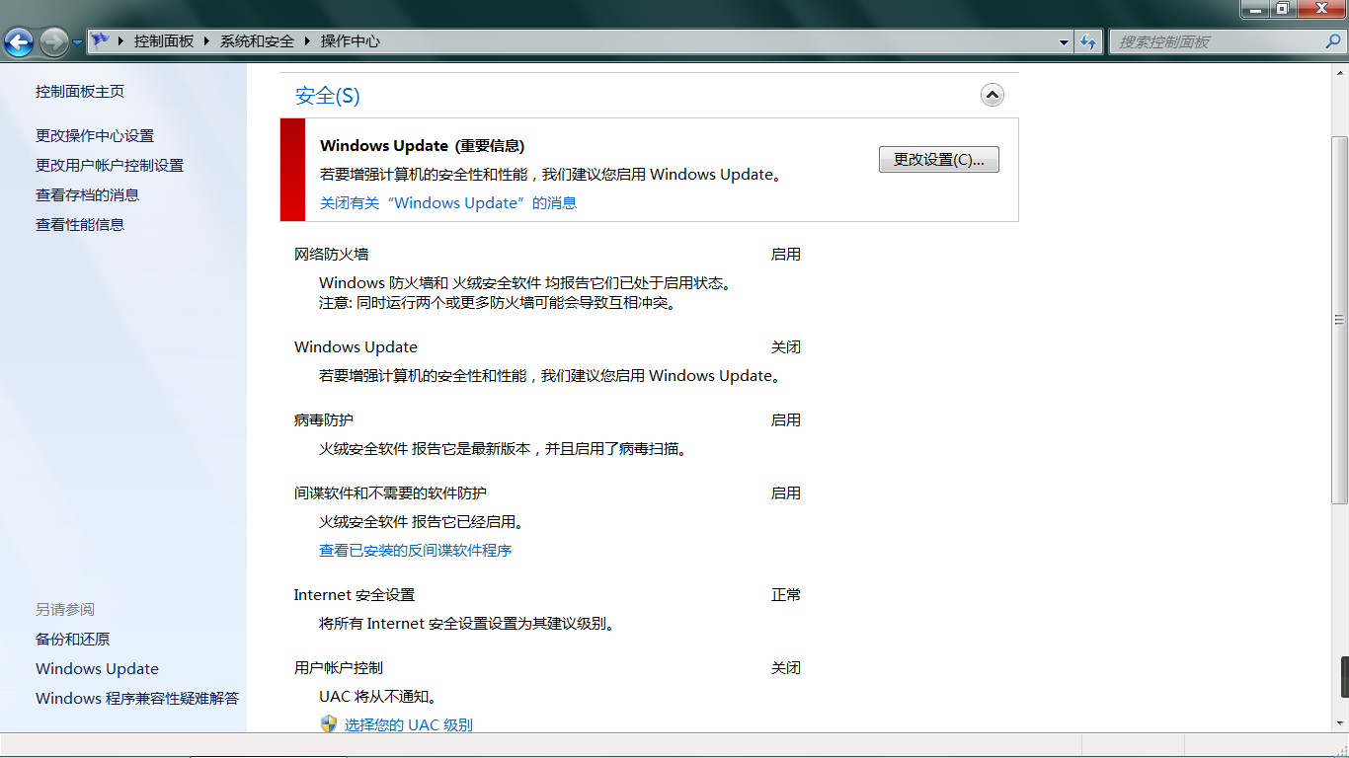Screen dimensions: 1349x758
Task: Navigate to 系统和安全 via breadcrumb
Action: click(x=257, y=41)
